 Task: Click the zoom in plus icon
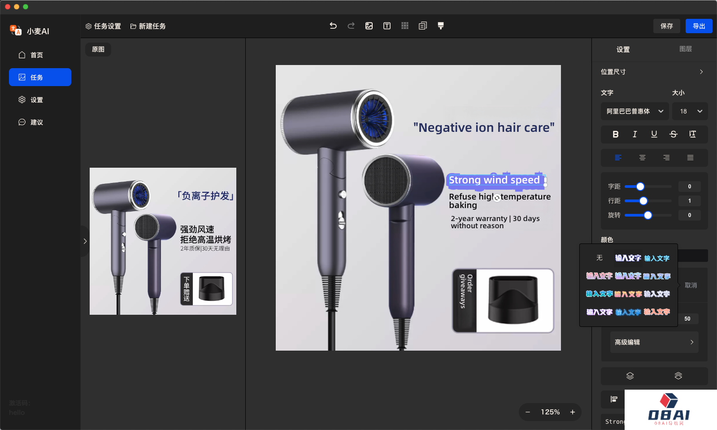[573, 412]
